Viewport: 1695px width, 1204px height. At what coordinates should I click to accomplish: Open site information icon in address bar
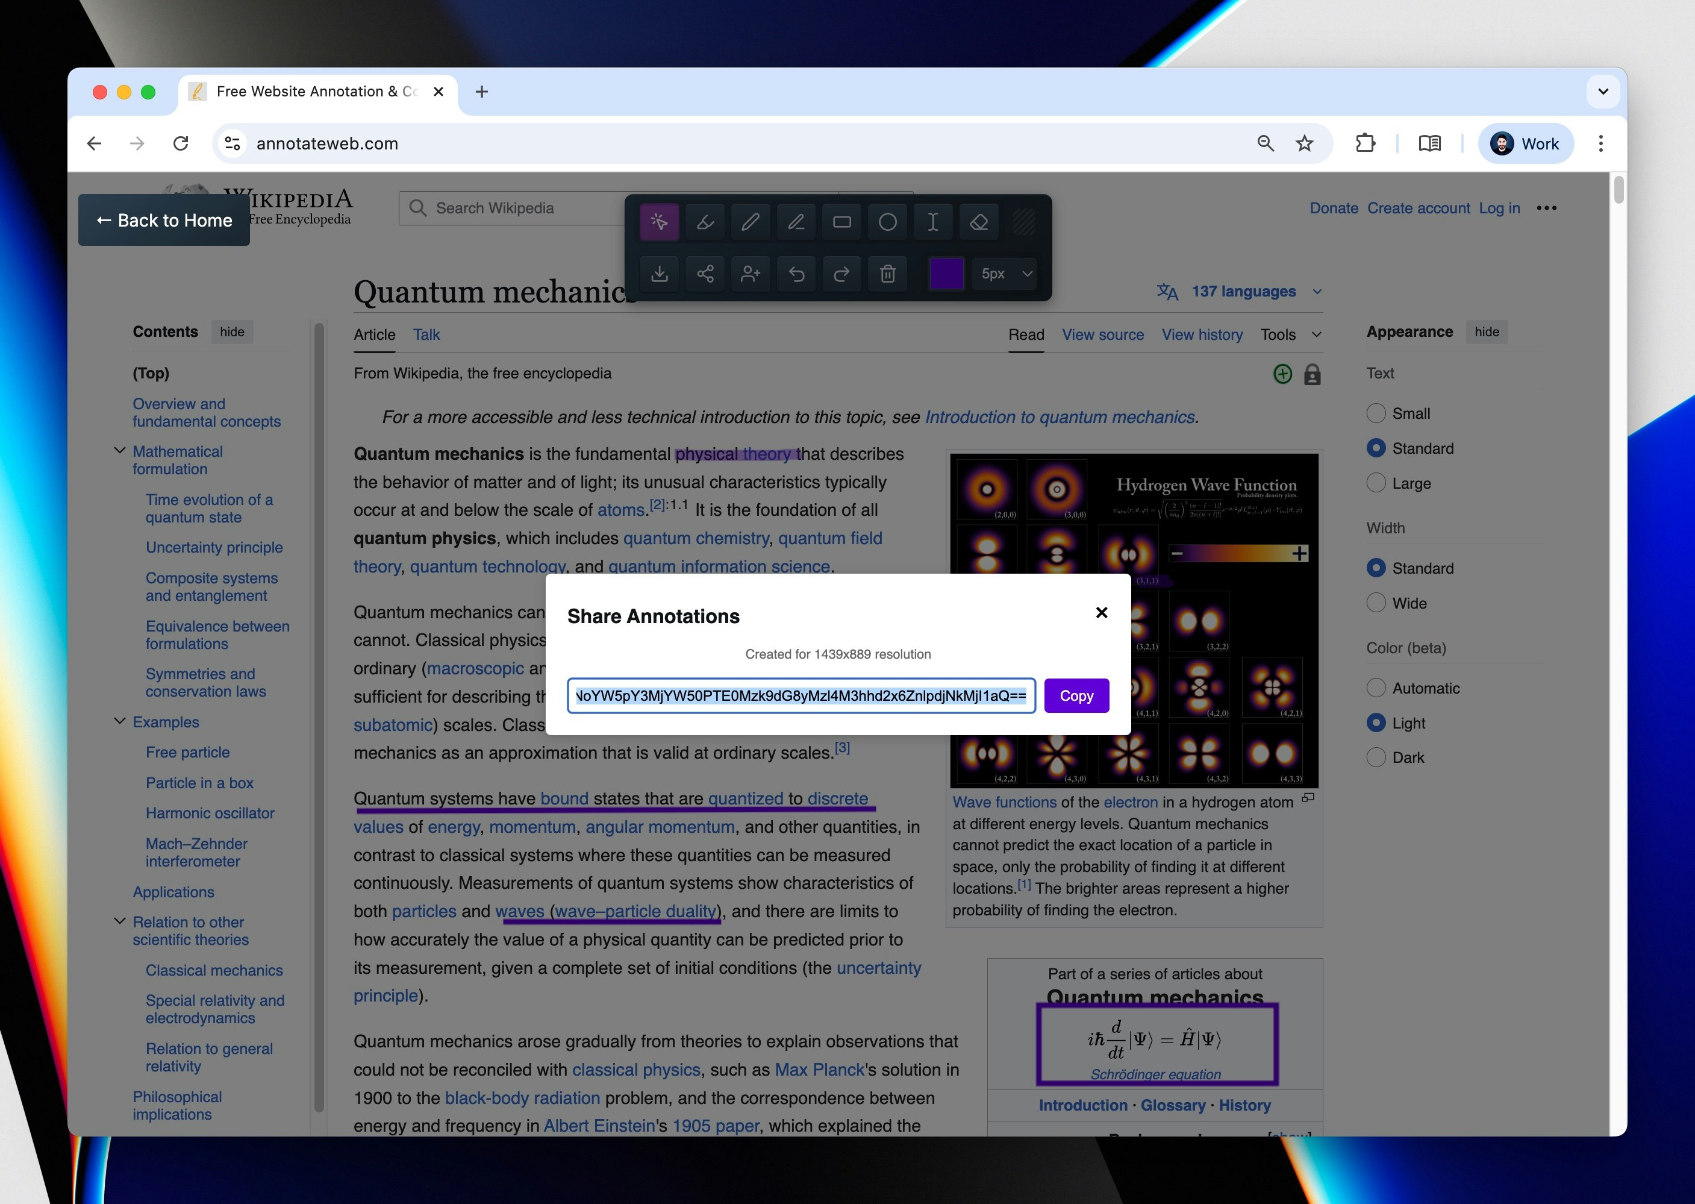[233, 144]
